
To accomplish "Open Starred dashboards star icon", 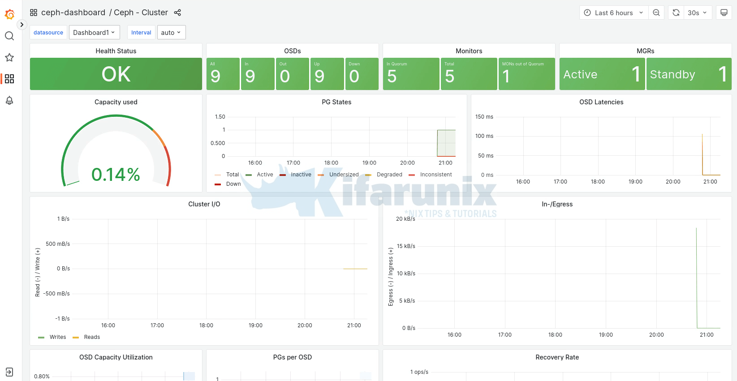I will [9, 57].
